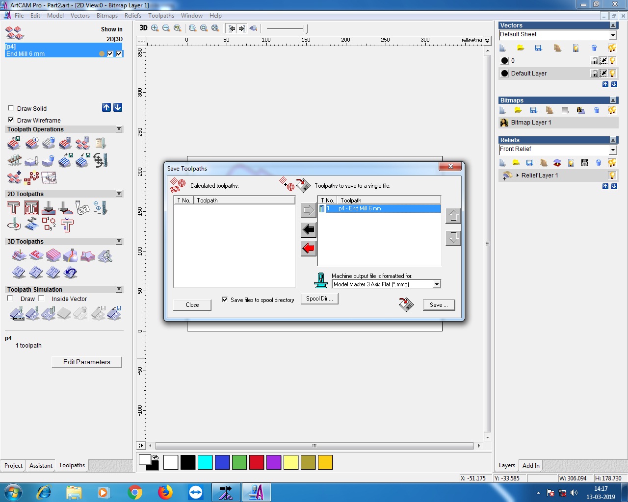Collapse the Bitmaps panel header arrow
628x502 pixels.
[x=613, y=100]
